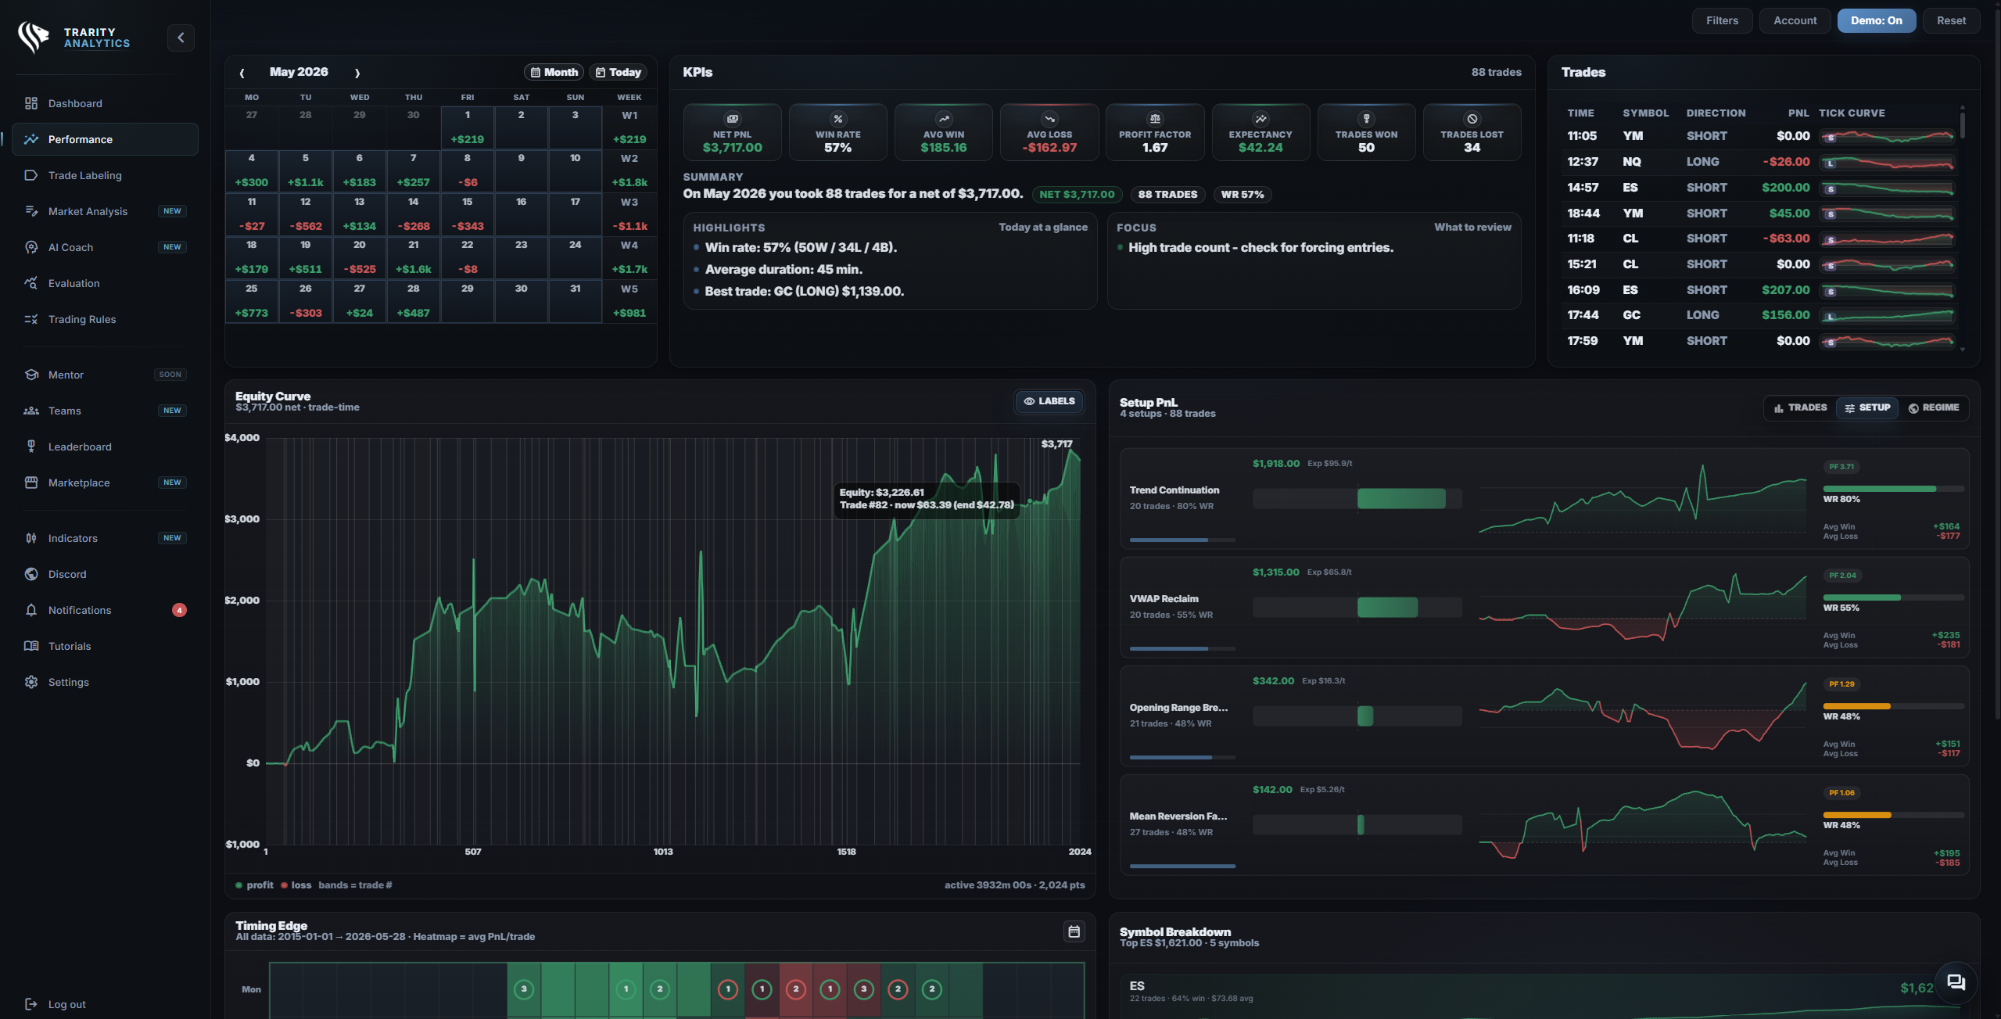The image size is (2001, 1019).
Task: Click the Trades Won trophy icon
Action: (1366, 119)
